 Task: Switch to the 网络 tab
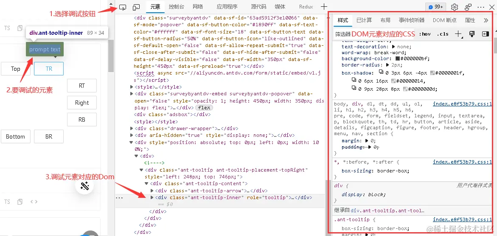coord(198,7)
